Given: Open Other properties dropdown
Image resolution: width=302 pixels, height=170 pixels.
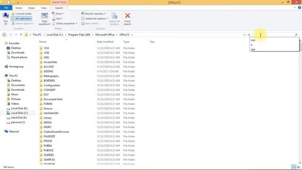Looking at the screenshot, I should click(65, 24).
